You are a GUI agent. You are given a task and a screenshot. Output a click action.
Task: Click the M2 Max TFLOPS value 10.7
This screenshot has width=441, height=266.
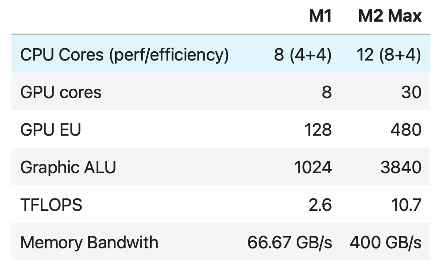(x=405, y=205)
